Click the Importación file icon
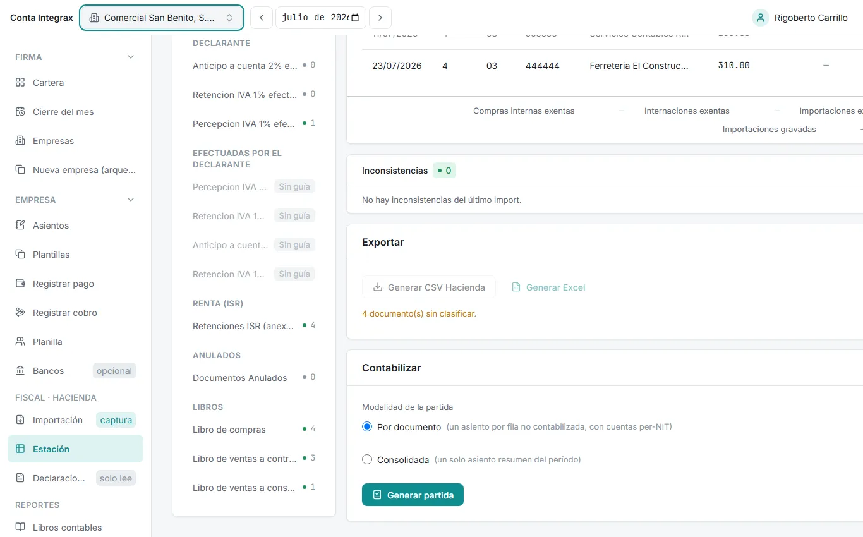Image resolution: width=863 pixels, height=537 pixels. [x=20, y=420]
